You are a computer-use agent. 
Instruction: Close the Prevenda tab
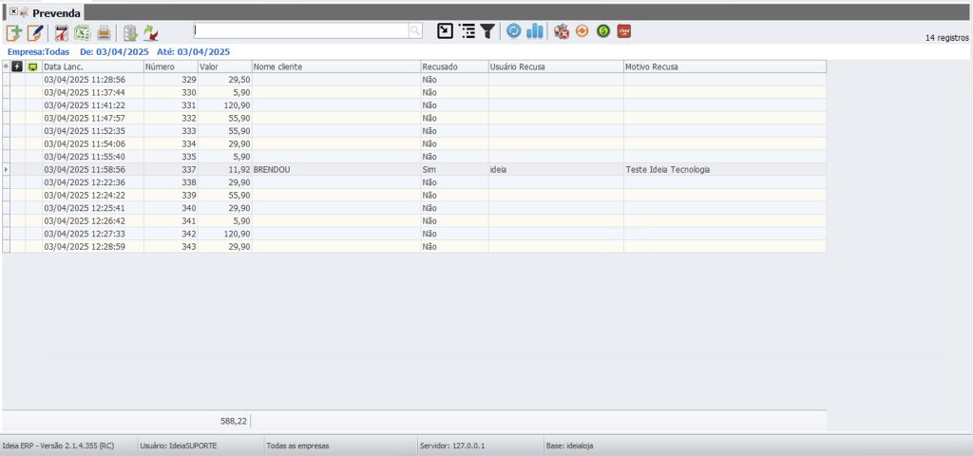tap(13, 11)
